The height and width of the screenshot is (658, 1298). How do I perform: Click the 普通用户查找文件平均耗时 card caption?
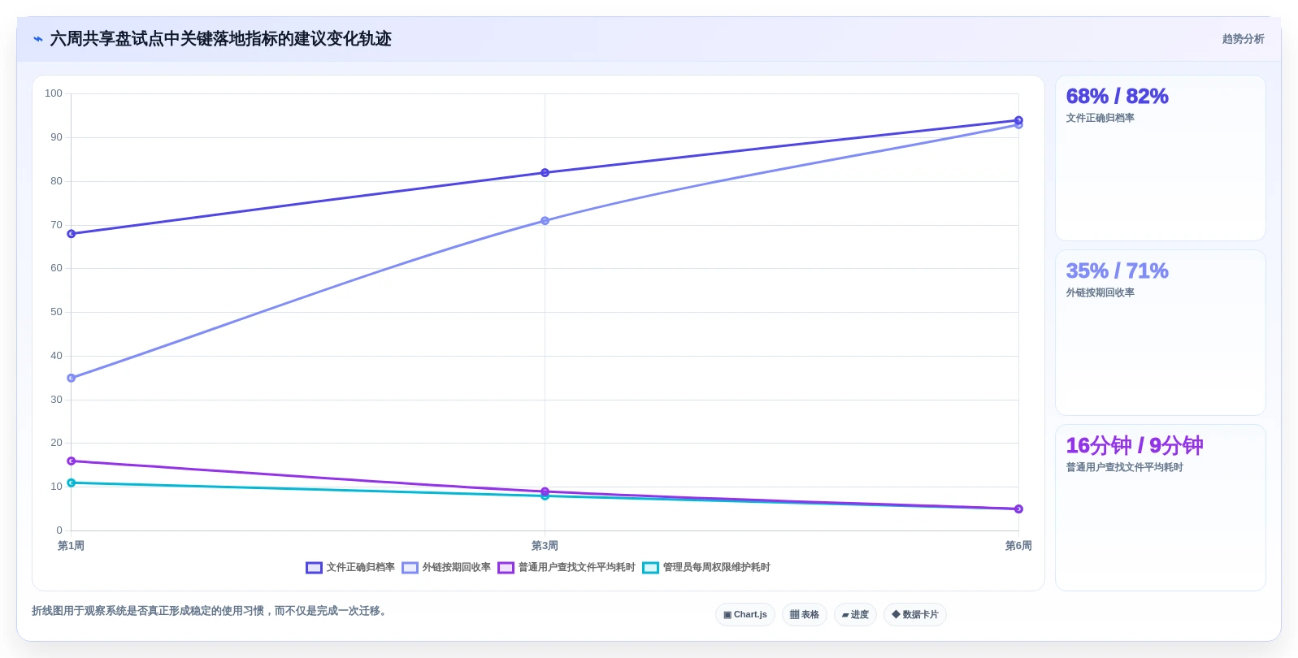point(1124,467)
